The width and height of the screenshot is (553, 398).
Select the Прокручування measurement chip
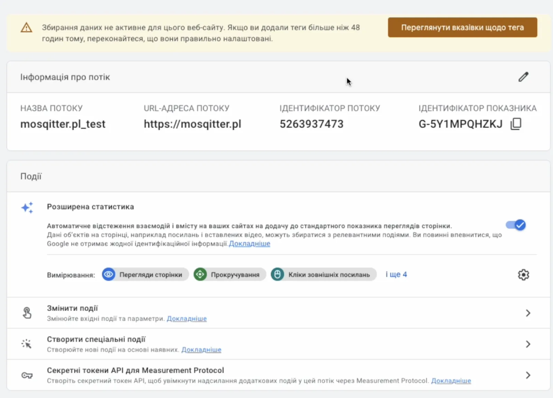230,275
